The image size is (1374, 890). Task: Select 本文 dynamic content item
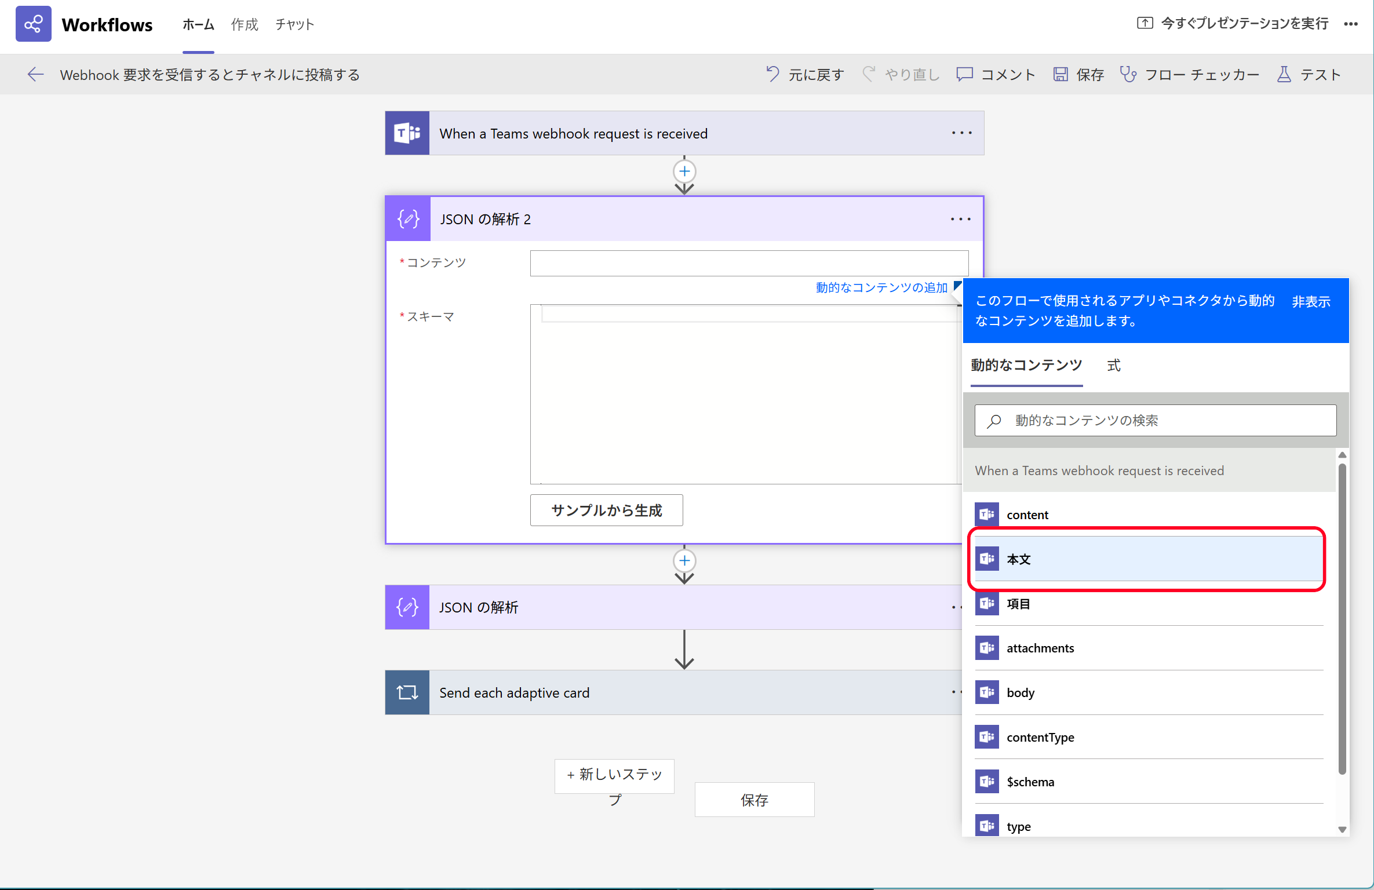tap(1149, 559)
